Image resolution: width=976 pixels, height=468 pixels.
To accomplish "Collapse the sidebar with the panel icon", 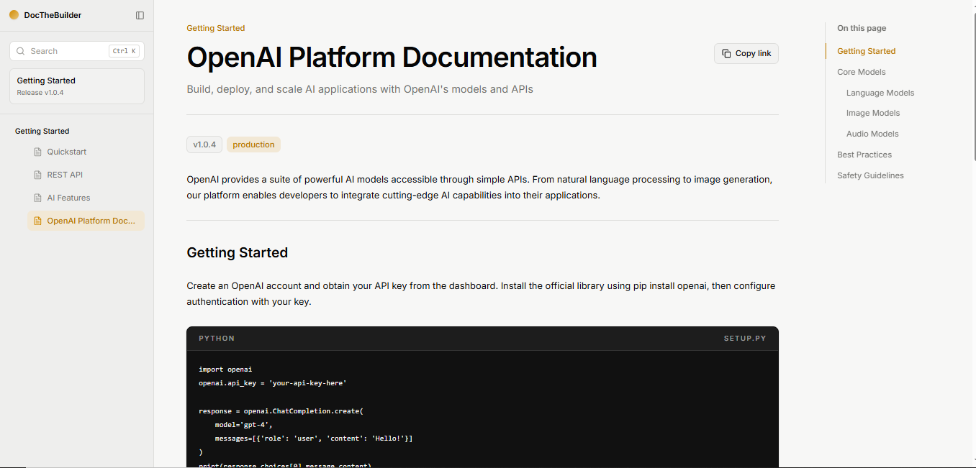I will [140, 15].
